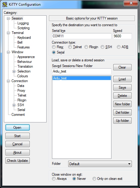Load the selected saved session
This screenshot has width=140, height=188.
[122, 79]
